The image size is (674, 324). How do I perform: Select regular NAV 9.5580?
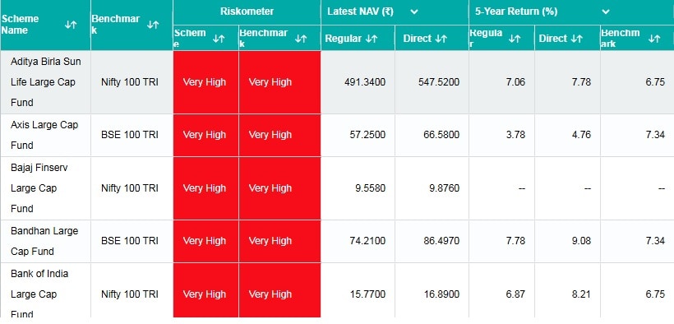click(x=370, y=188)
